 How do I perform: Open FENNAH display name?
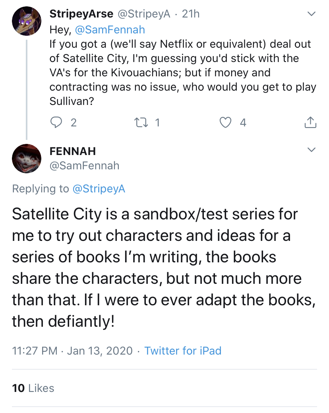point(73,151)
